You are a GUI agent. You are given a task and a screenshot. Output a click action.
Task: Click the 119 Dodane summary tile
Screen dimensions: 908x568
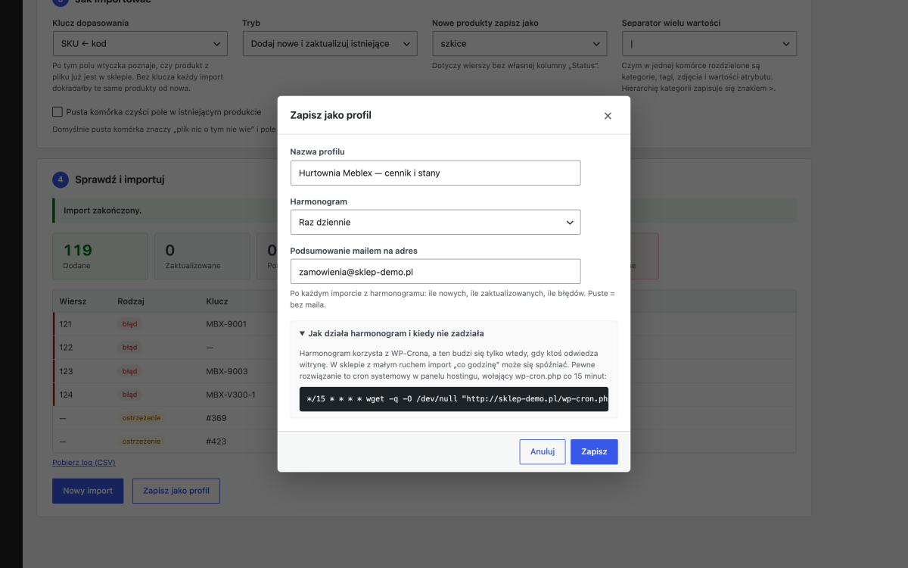click(101, 256)
